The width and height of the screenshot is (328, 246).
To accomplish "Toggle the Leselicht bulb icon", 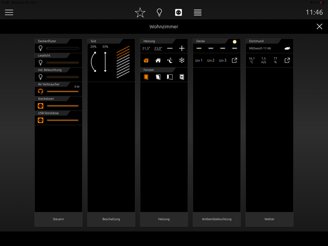I will coord(41,63).
